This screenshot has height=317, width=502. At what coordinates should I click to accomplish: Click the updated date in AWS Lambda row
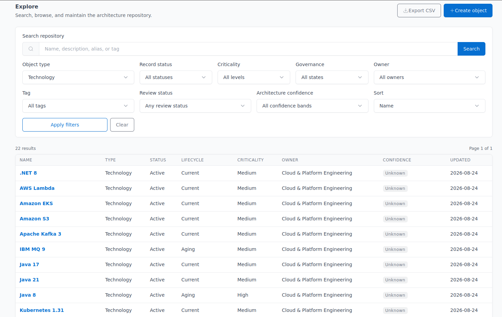(464, 188)
